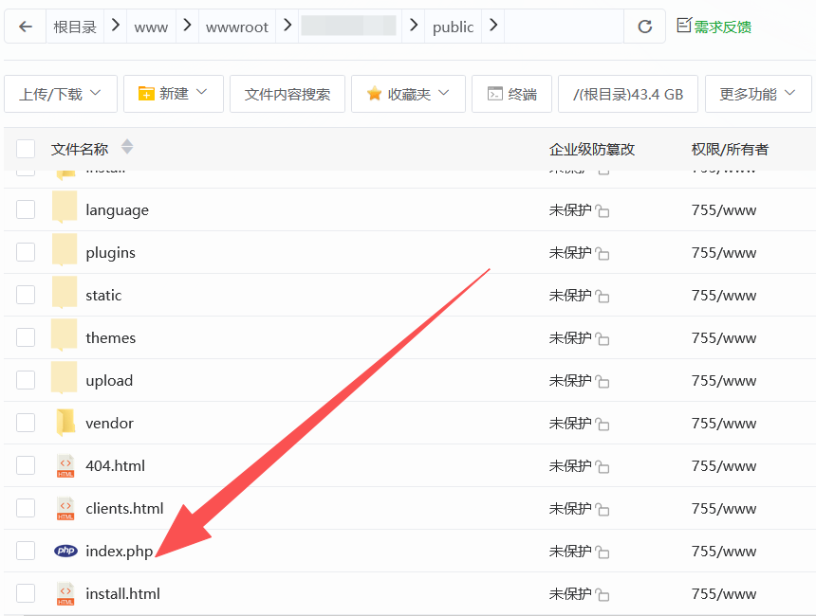The image size is (816, 616).
Task: Click the 未保护 status for upload row
Action: (570, 381)
